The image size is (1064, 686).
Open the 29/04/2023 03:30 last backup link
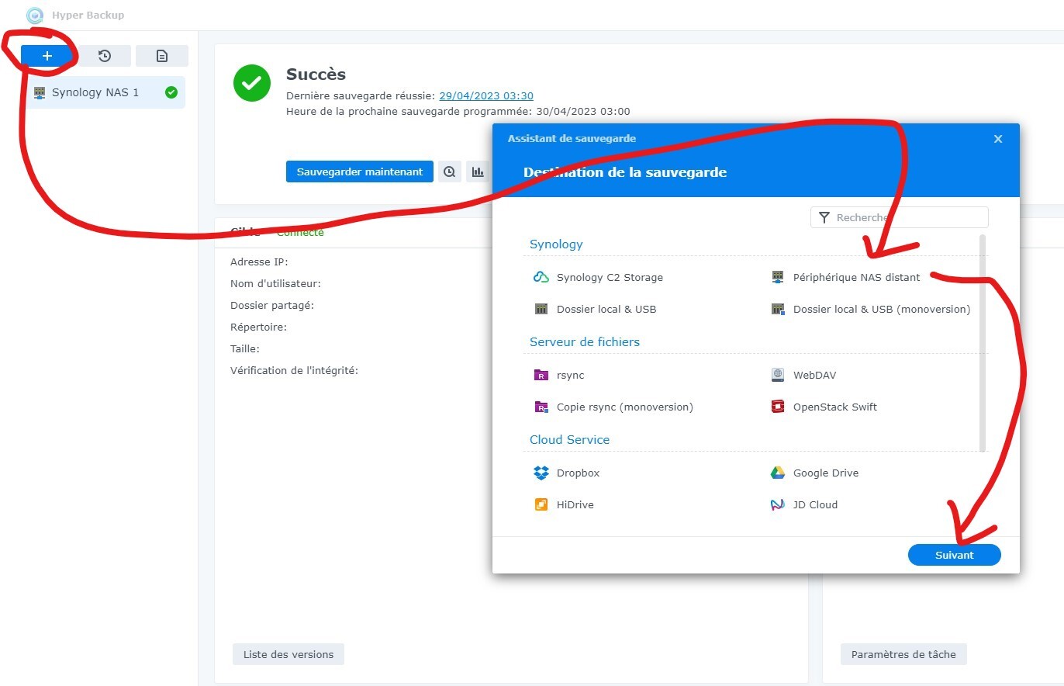pyautogui.click(x=486, y=96)
